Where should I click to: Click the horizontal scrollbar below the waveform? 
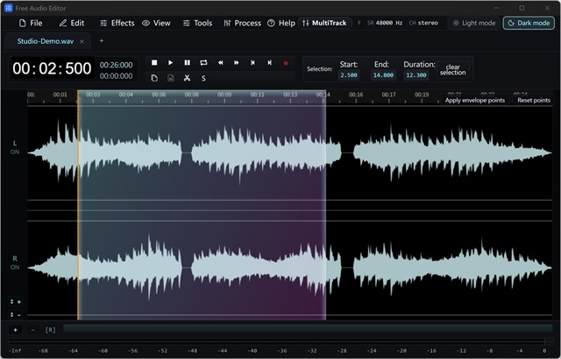click(x=308, y=328)
